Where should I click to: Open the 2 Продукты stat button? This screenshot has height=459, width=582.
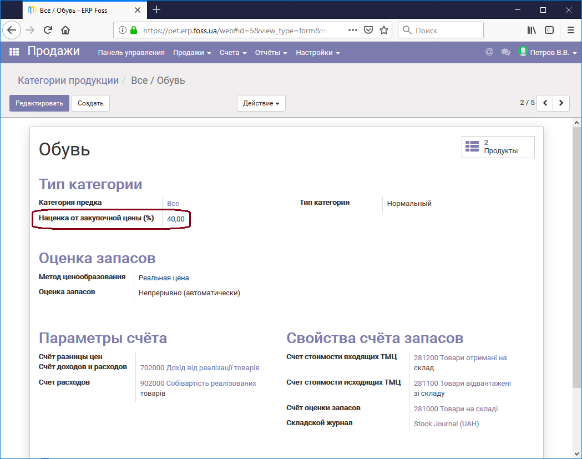coord(498,147)
